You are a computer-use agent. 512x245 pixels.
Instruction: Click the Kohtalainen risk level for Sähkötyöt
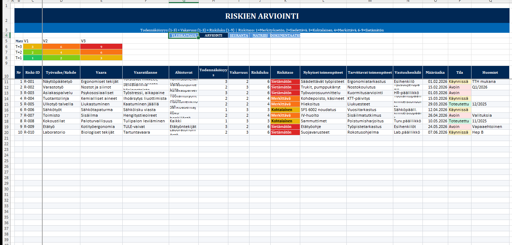[285, 110]
